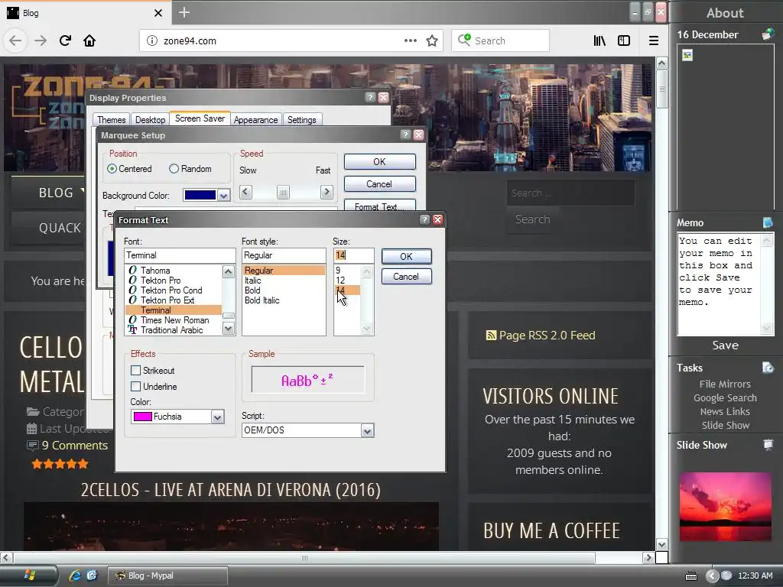Viewport: 783px width, 587px height.
Task: Click the Tasks panel icon
Action: (768, 368)
